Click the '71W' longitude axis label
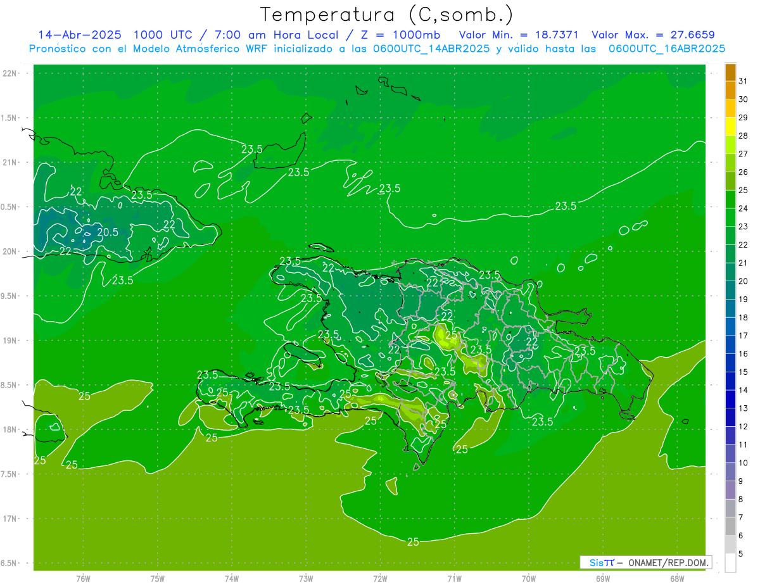The image size is (760, 587). click(454, 579)
